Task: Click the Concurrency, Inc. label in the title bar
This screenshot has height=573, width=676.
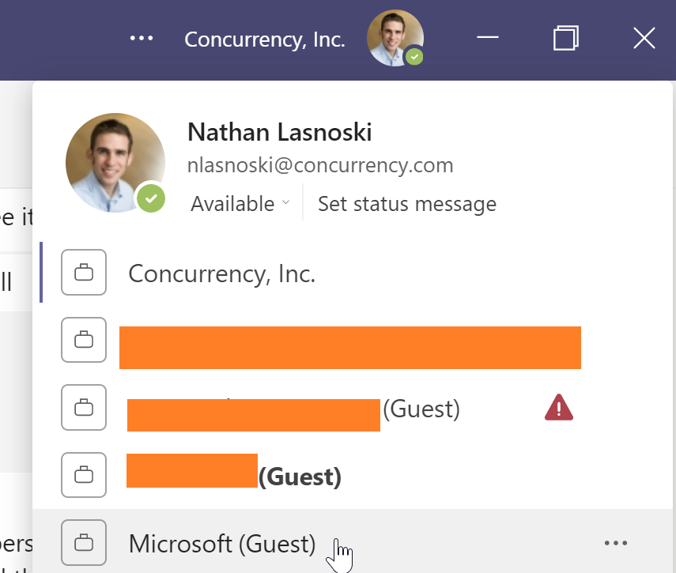Action: [x=265, y=40]
